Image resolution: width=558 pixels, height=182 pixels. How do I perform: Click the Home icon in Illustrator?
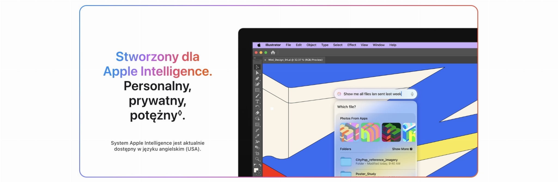click(273, 53)
